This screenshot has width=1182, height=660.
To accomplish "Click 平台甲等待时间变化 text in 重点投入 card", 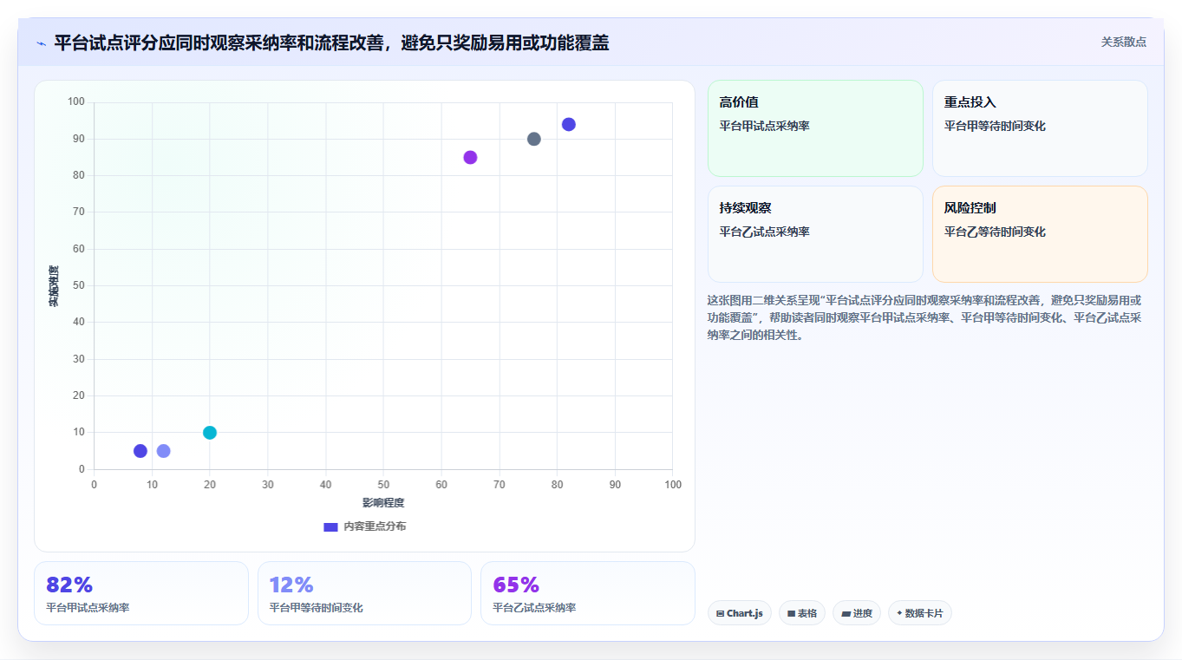I will (995, 126).
